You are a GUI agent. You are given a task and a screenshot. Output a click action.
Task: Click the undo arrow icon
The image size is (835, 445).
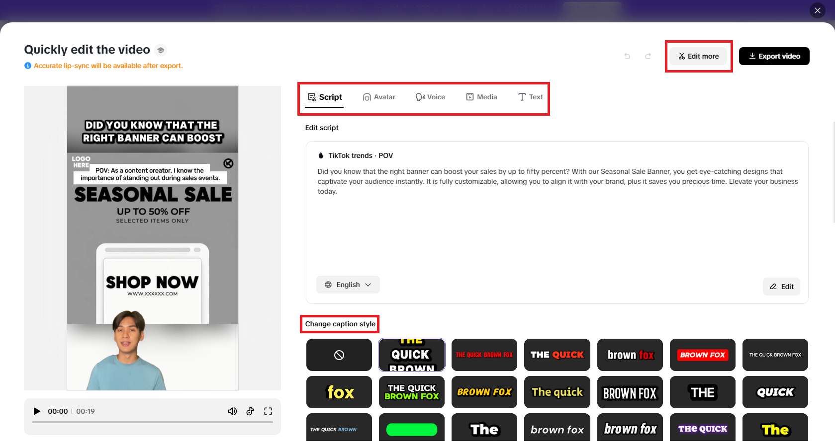627,56
